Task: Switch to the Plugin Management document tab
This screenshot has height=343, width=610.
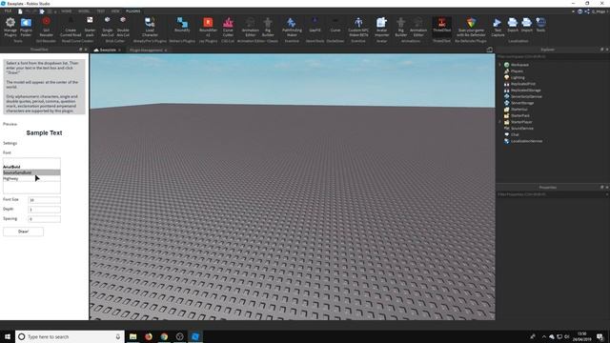Action: point(146,50)
